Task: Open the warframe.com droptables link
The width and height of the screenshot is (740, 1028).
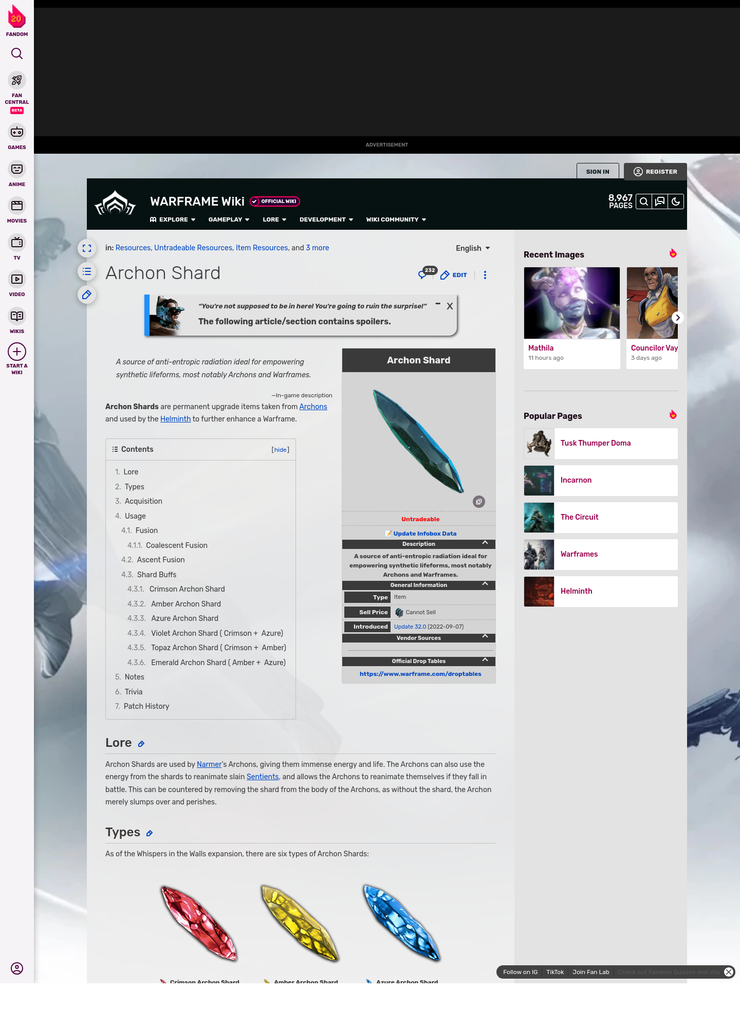Action: point(420,674)
